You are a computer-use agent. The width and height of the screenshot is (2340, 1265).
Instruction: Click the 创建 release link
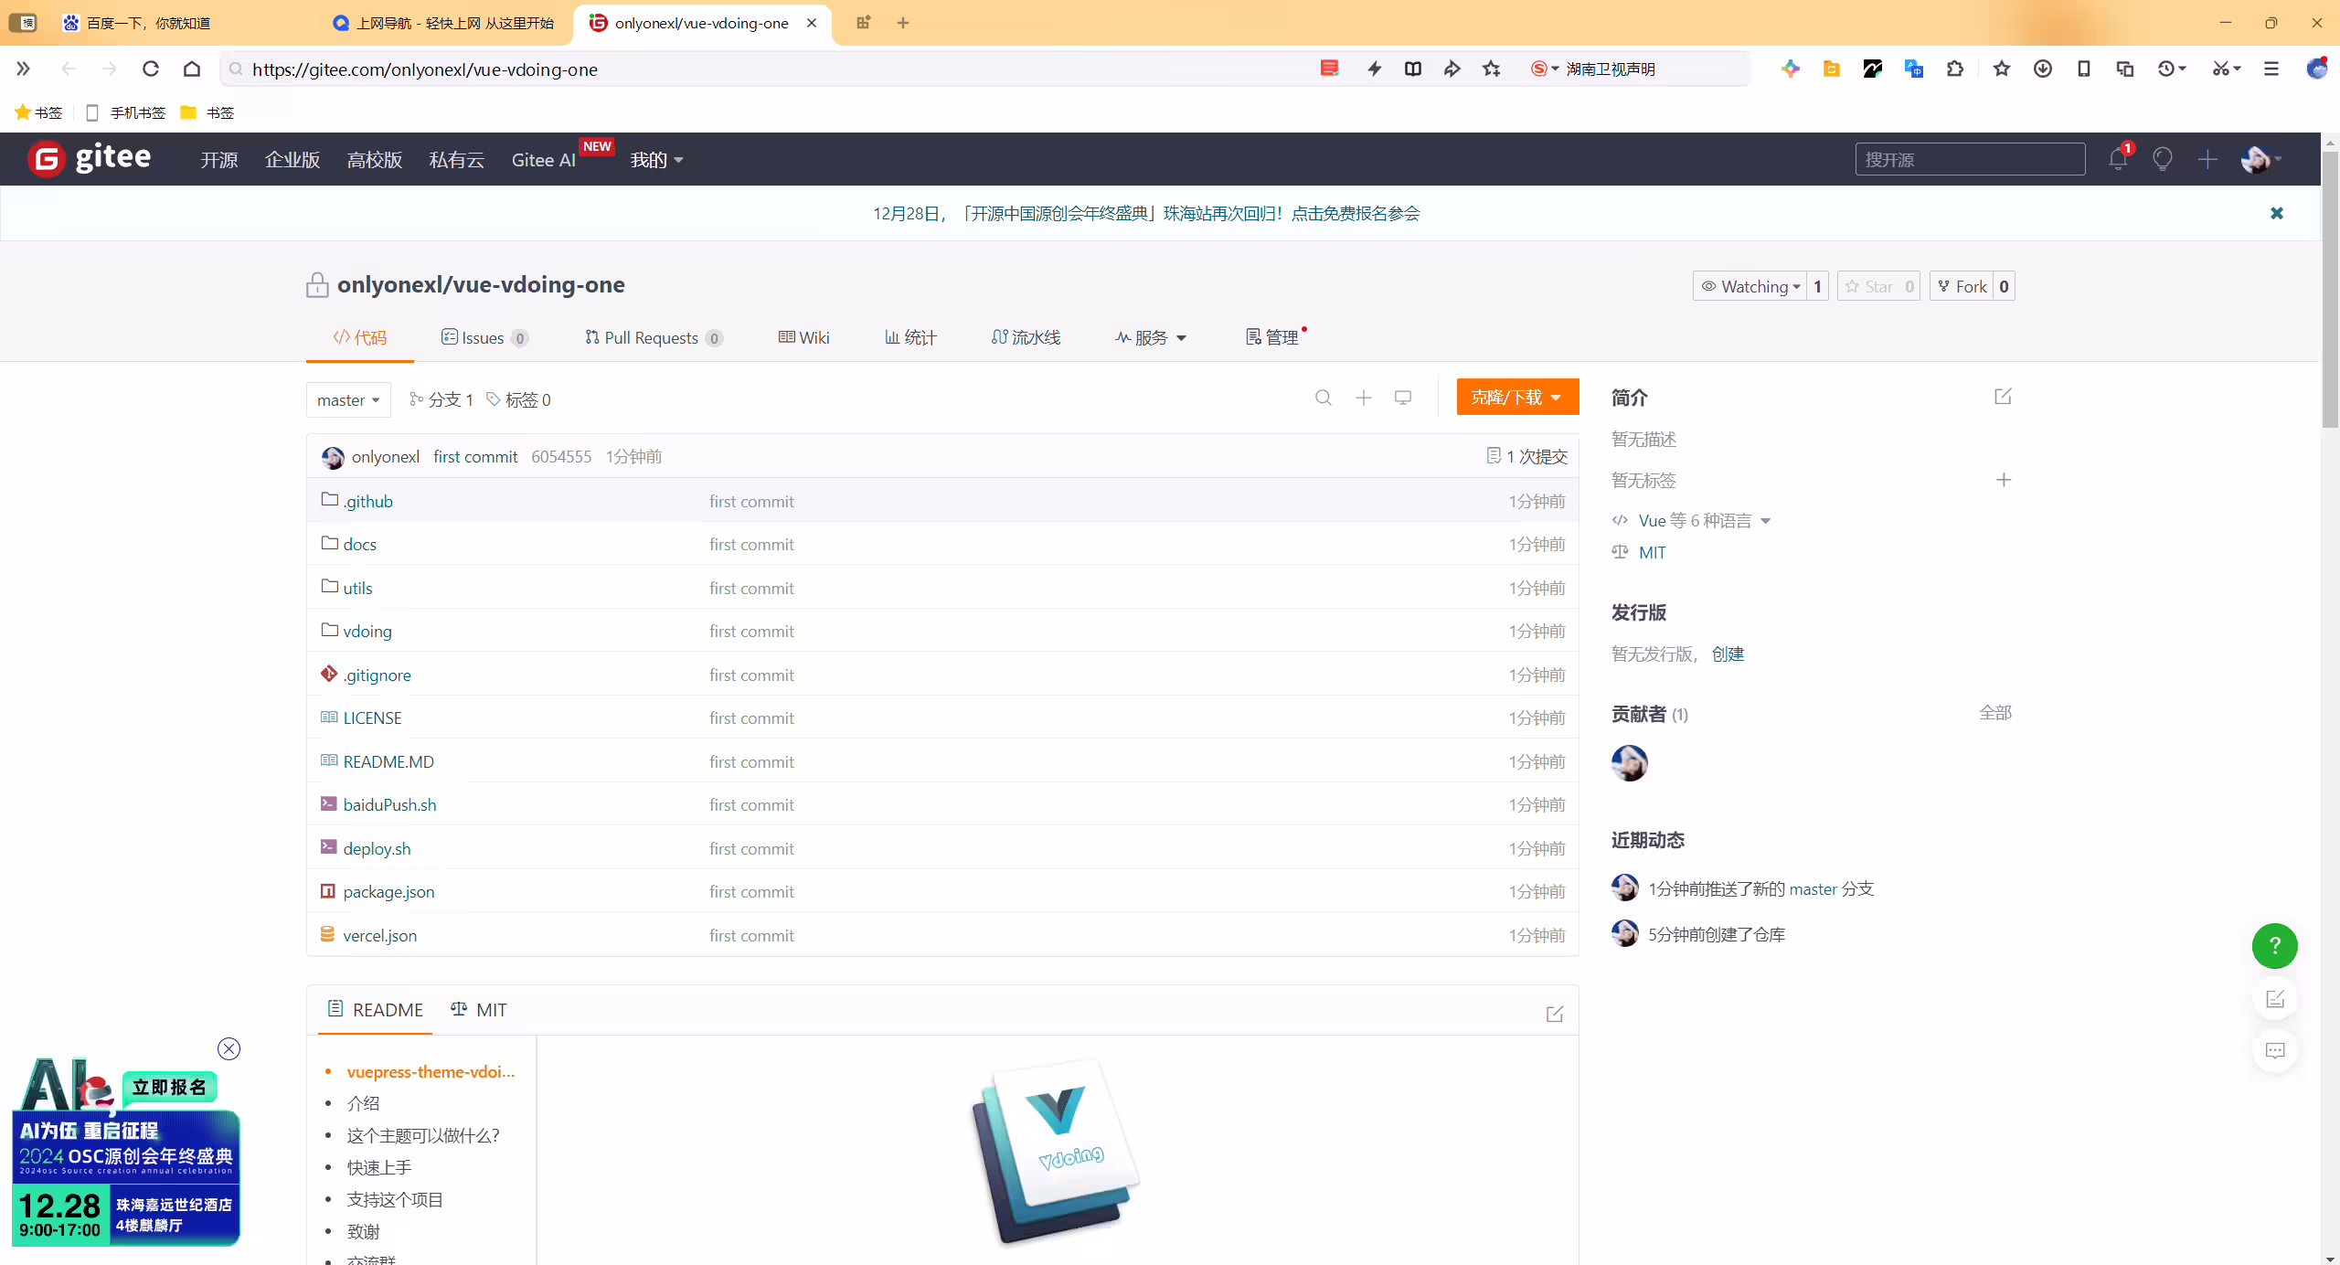(x=1728, y=654)
